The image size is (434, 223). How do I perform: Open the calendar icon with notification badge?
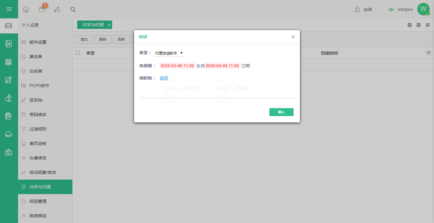42,9
